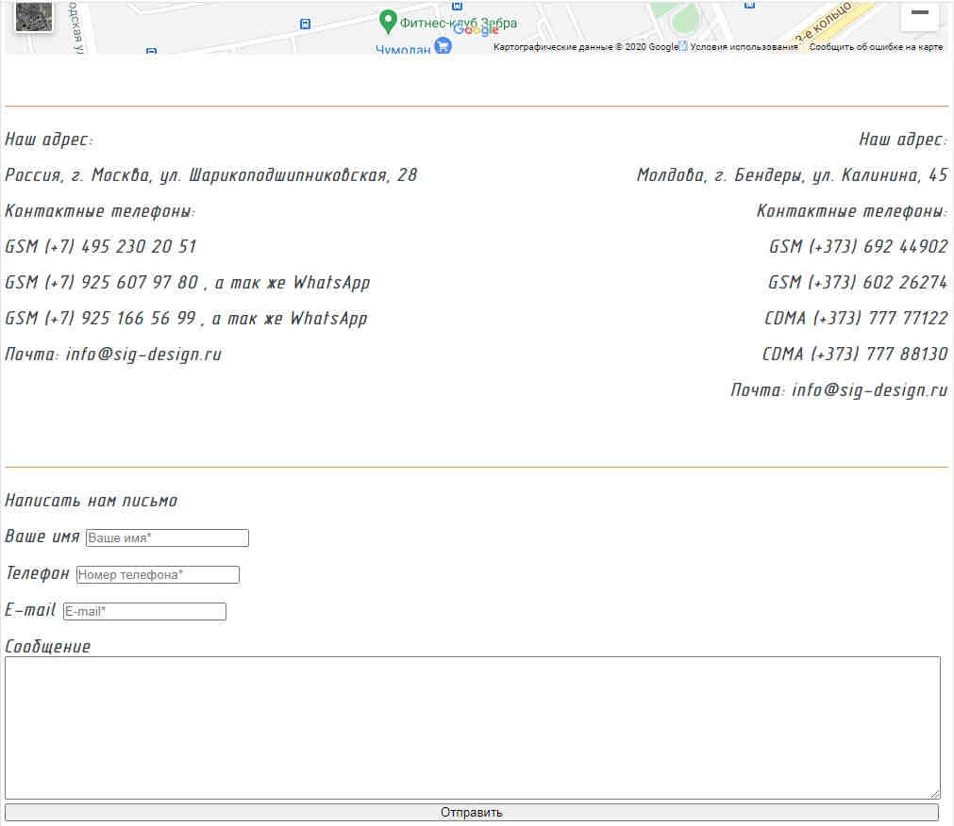
Task: Click transit stop icon left of Фитнес-клуб pin
Action: tap(304, 24)
